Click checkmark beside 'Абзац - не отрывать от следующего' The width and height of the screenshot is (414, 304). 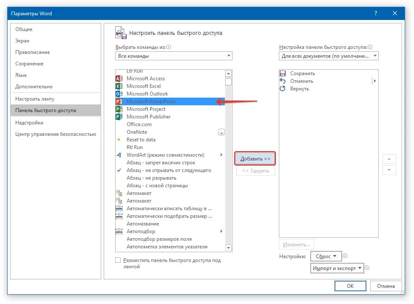click(119, 170)
